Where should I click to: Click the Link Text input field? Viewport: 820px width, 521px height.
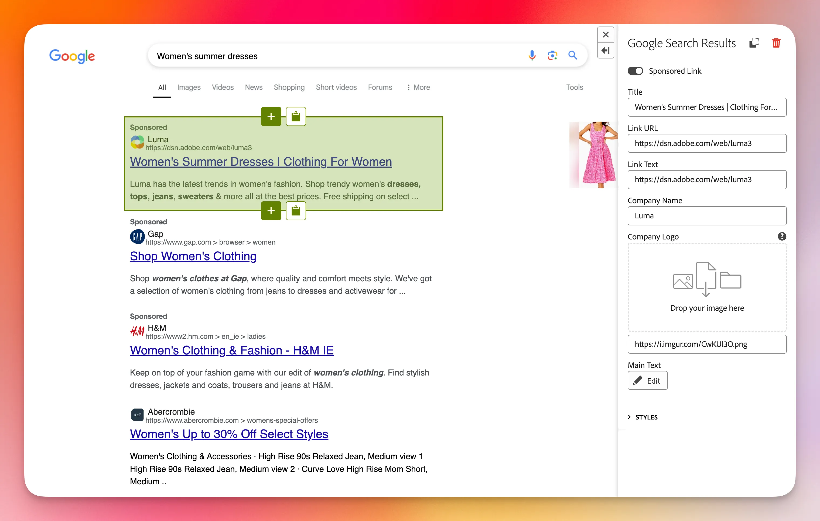[x=707, y=180]
